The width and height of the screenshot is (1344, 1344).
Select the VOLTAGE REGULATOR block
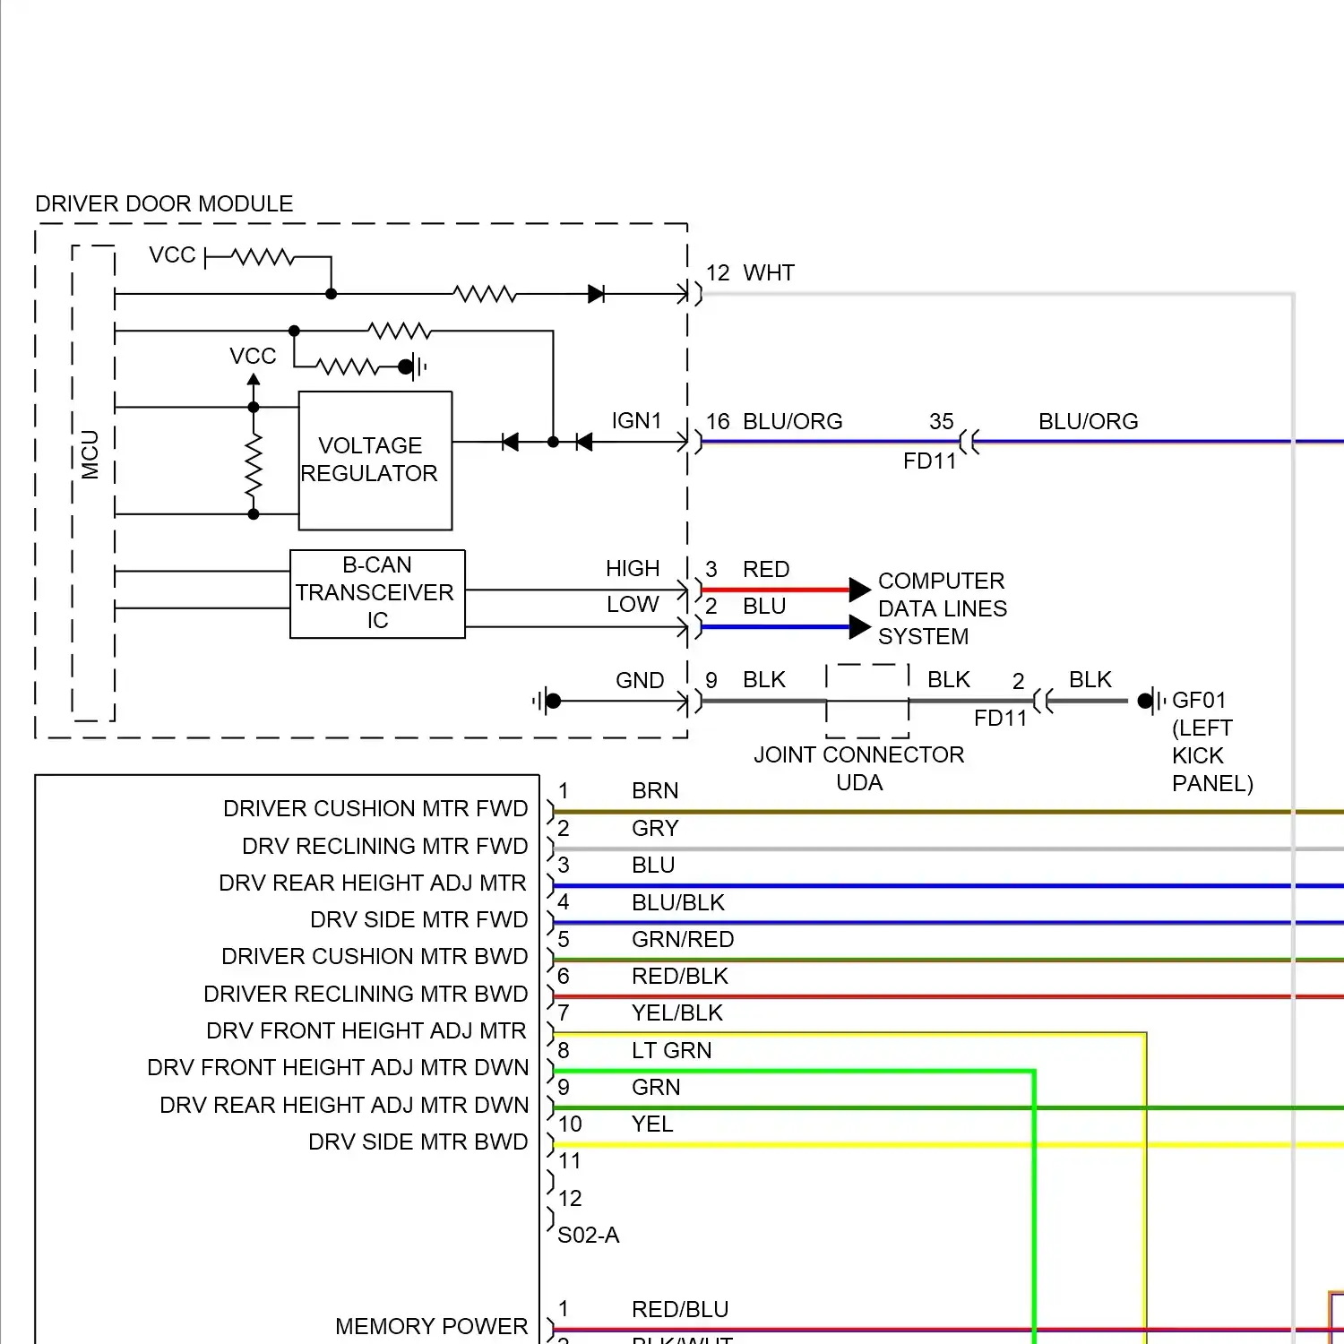tap(375, 461)
